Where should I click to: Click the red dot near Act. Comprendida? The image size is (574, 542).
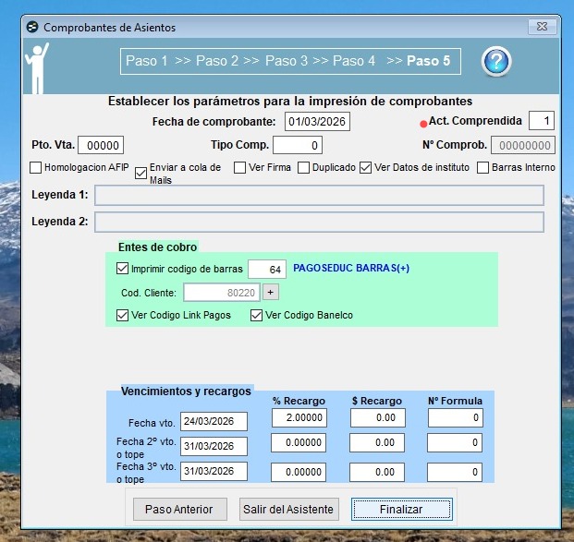[x=423, y=125]
